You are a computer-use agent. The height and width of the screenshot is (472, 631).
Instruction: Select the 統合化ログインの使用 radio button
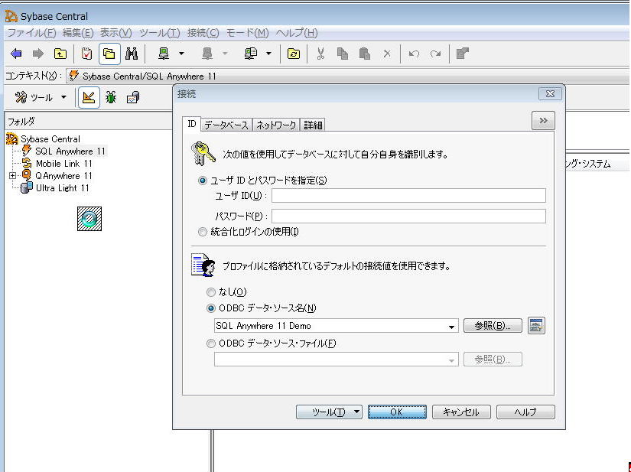click(203, 232)
